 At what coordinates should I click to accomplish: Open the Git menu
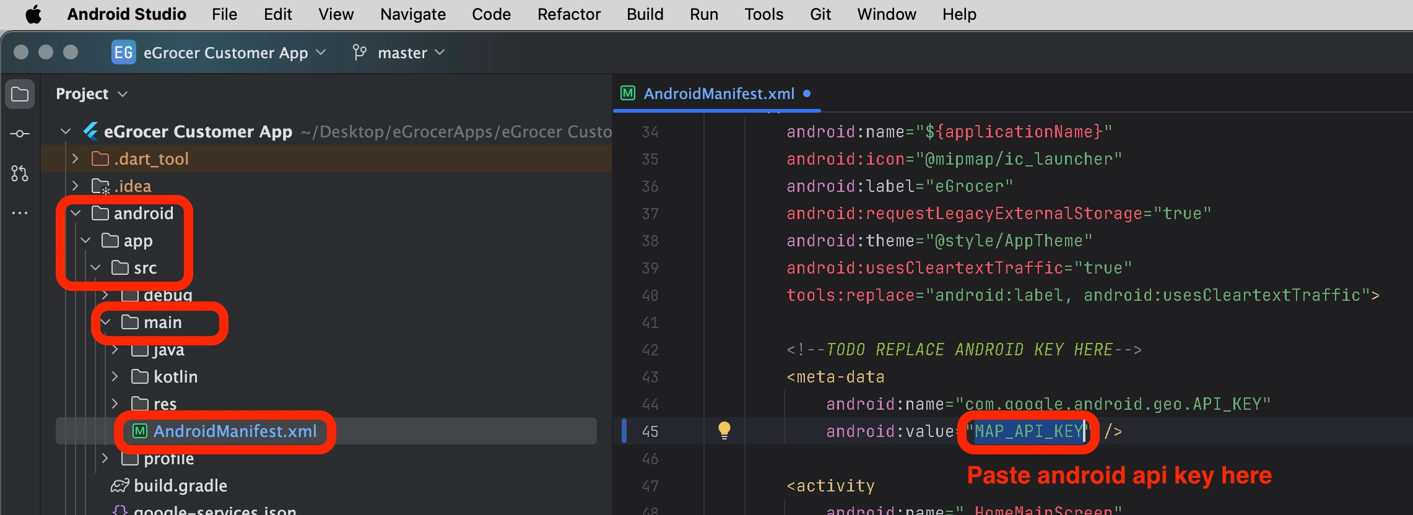tap(820, 14)
